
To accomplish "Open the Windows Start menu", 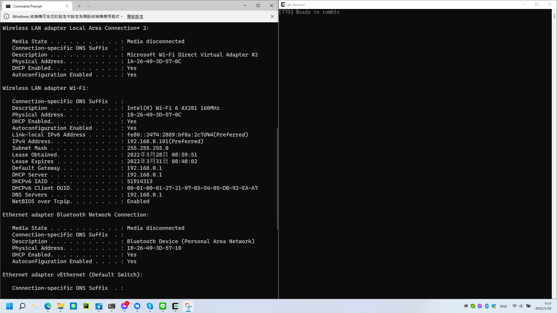I will (9, 306).
